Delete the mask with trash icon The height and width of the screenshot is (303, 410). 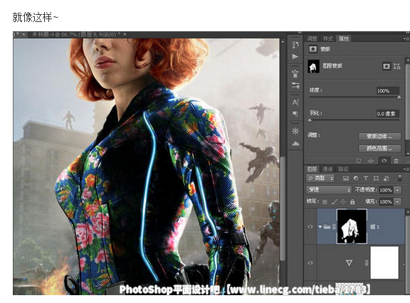pyautogui.click(x=396, y=161)
